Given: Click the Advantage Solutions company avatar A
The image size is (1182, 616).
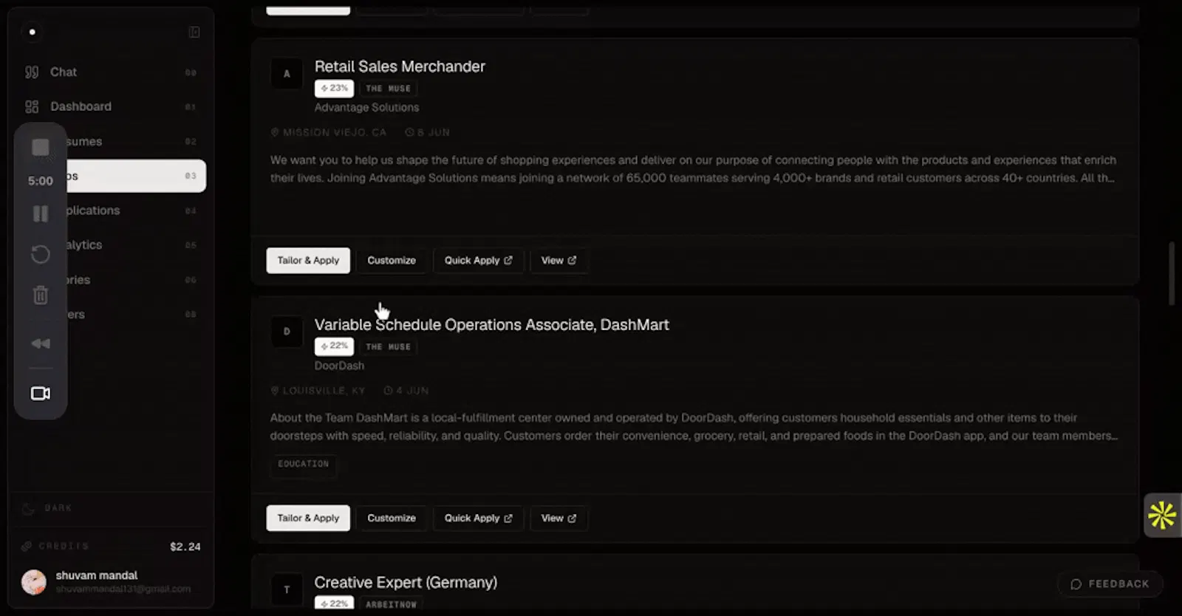Looking at the screenshot, I should pos(287,73).
